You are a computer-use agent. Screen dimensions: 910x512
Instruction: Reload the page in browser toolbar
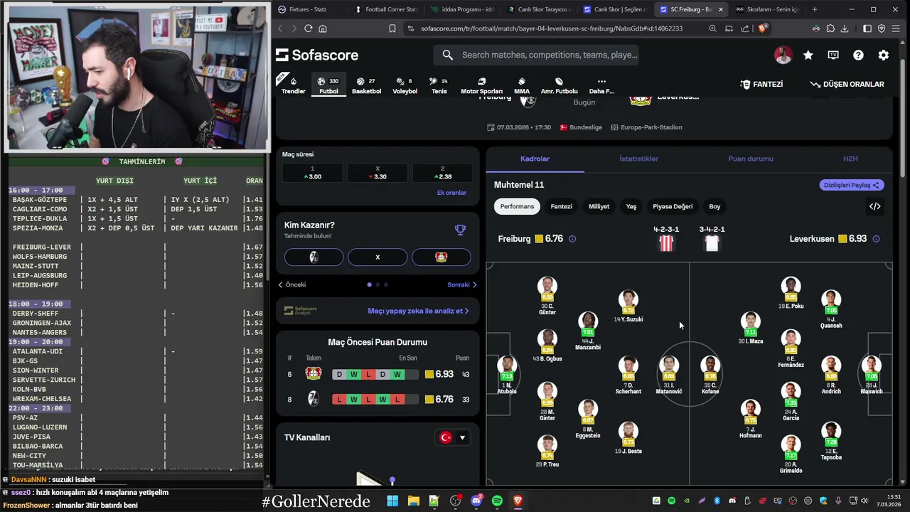[308, 28]
